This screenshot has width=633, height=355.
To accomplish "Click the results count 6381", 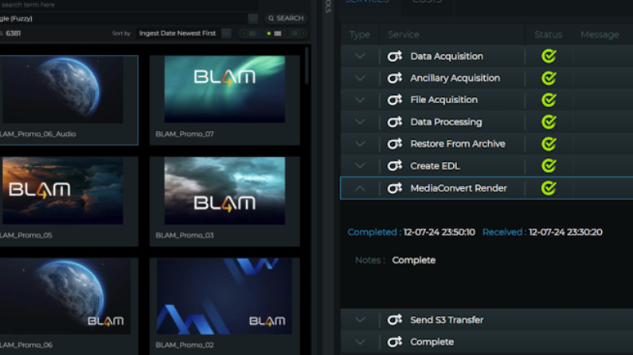I will coord(14,33).
